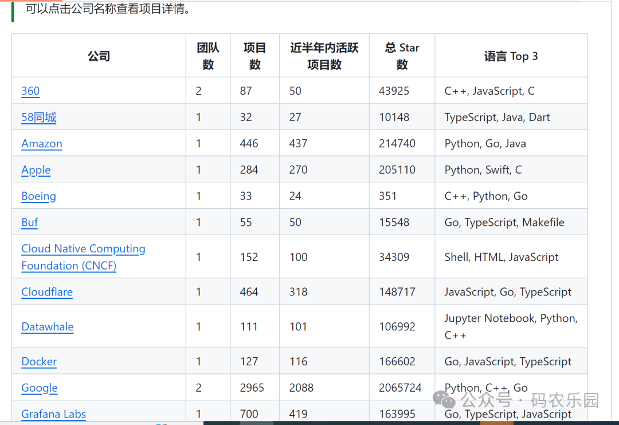Click Amazon's active project count 437
Viewport: 619px width, 425px height.
point(298,143)
